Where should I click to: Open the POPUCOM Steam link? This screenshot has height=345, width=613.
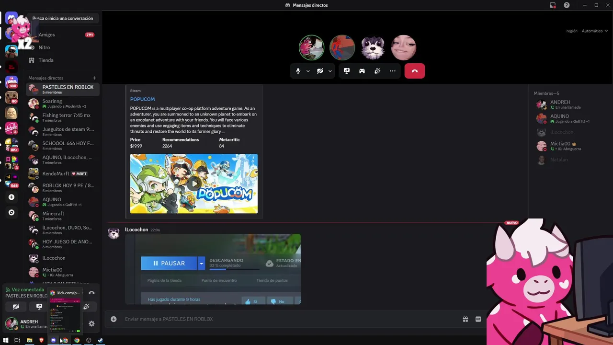pos(142,99)
